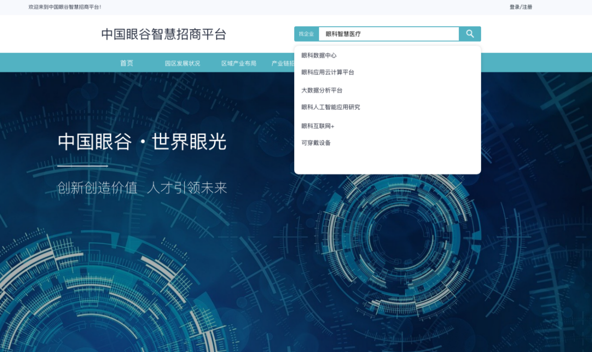The image size is (592, 352).
Task: Click the 中国眼谷智慧招商平台 site title
Action: click(163, 34)
